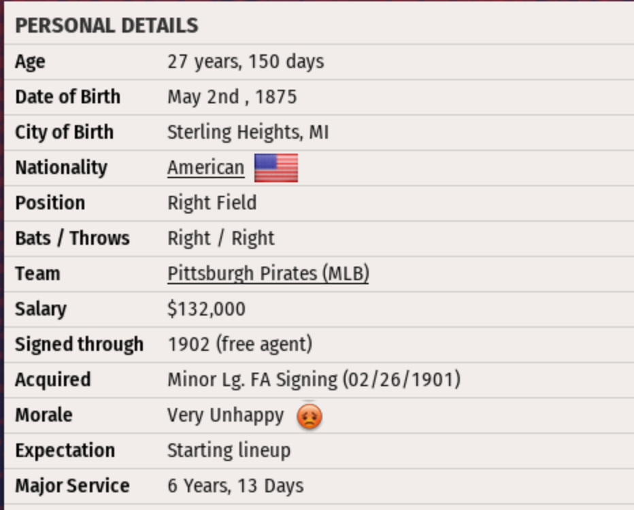Select the age value 27 years, 150 days
Image resolution: width=634 pixels, height=510 pixels.
click(246, 62)
